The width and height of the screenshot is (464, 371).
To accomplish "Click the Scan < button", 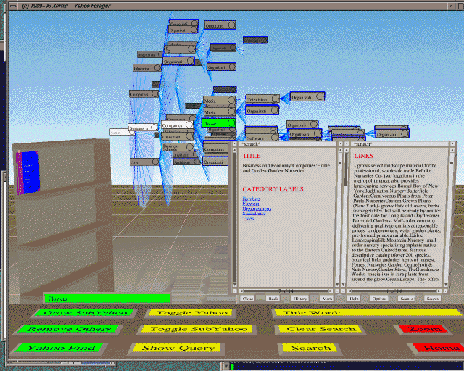I will click(406, 299).
